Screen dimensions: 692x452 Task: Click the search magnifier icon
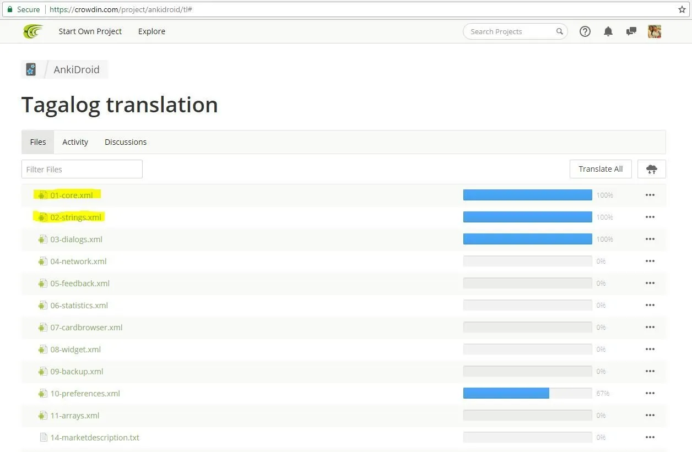click(x=559, y=31)
